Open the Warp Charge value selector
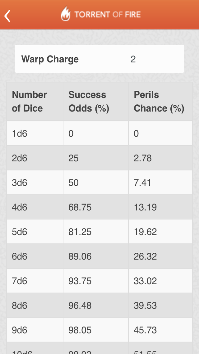Viewport: 199px width, 354px height. (x=133, y=59)
